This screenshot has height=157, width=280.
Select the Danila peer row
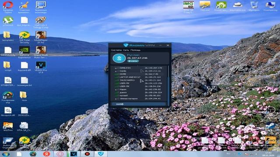[140, 71]
